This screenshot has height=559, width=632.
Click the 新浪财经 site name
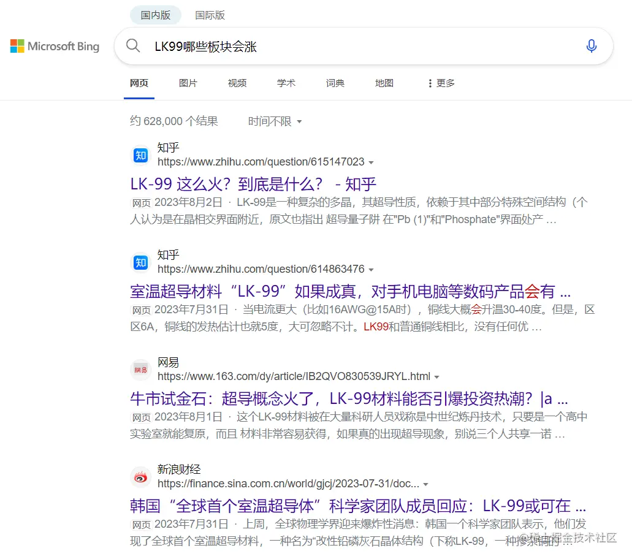179,469
